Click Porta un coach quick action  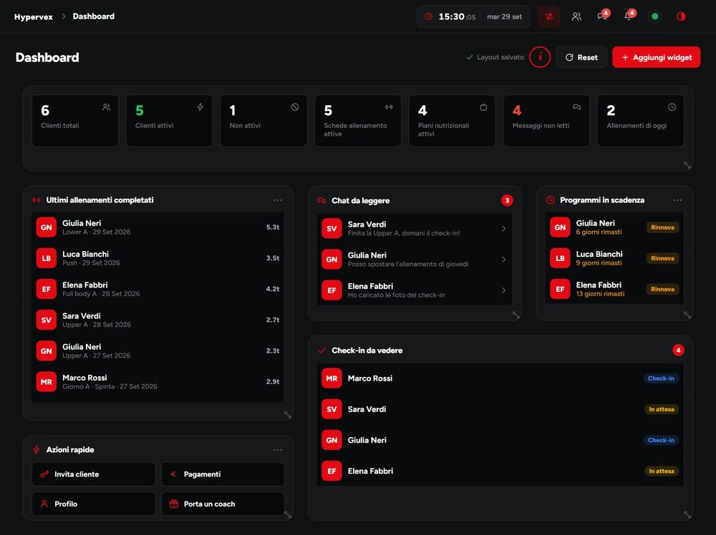[x=223, y=504]
